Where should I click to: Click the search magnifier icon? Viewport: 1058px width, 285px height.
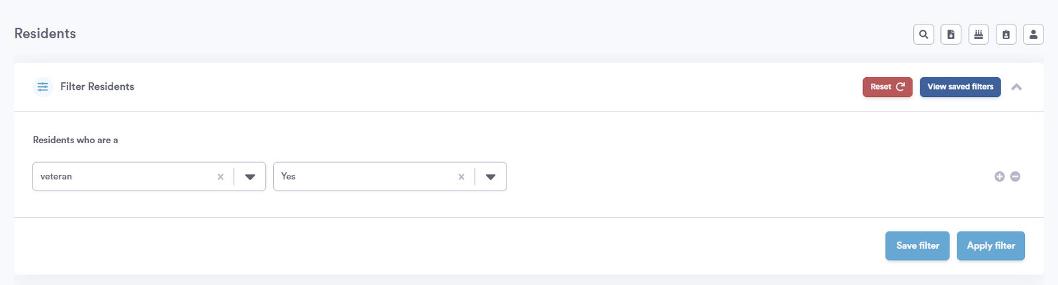click(924, 34)
